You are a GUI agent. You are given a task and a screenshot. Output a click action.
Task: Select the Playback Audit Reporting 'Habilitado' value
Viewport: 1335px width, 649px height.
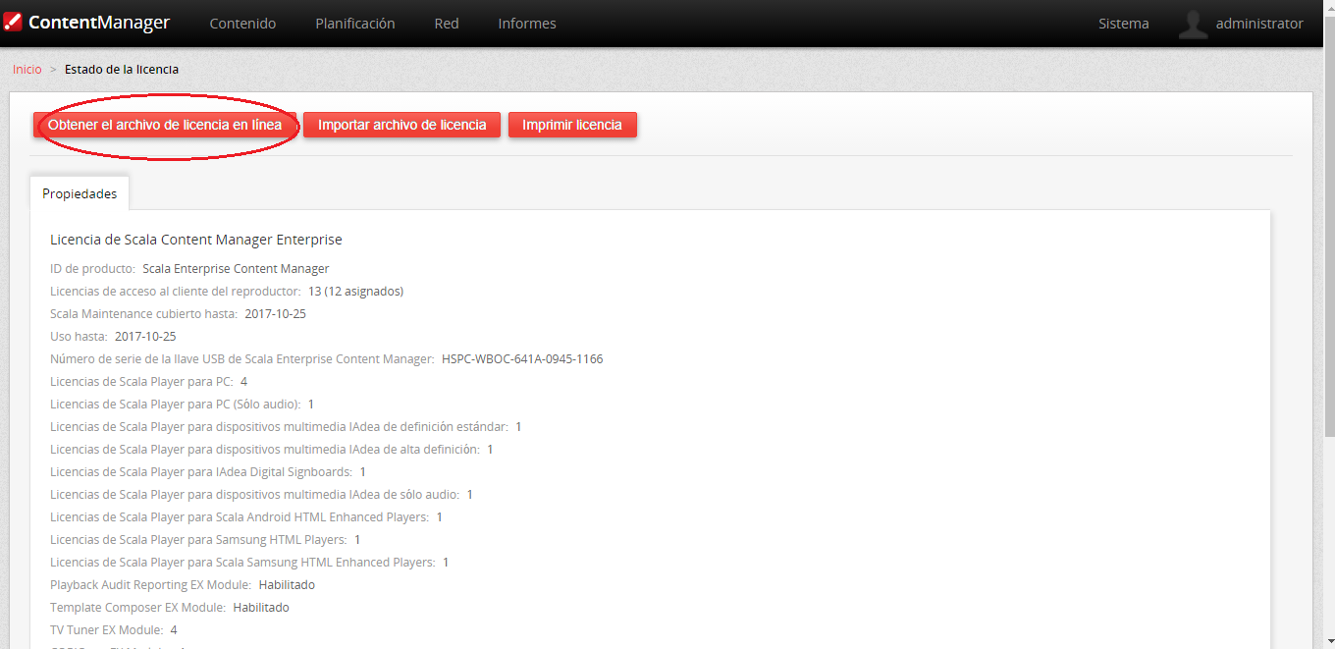(287, 585)
